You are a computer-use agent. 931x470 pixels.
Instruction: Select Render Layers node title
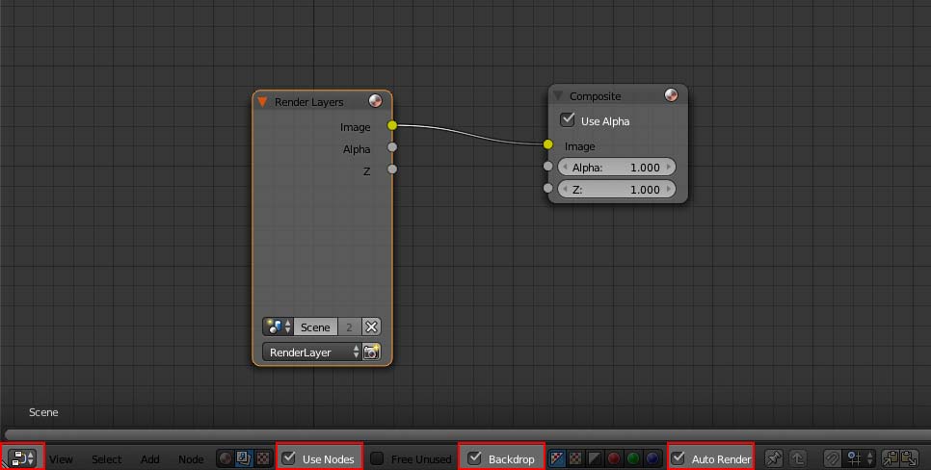click(308, 102)
